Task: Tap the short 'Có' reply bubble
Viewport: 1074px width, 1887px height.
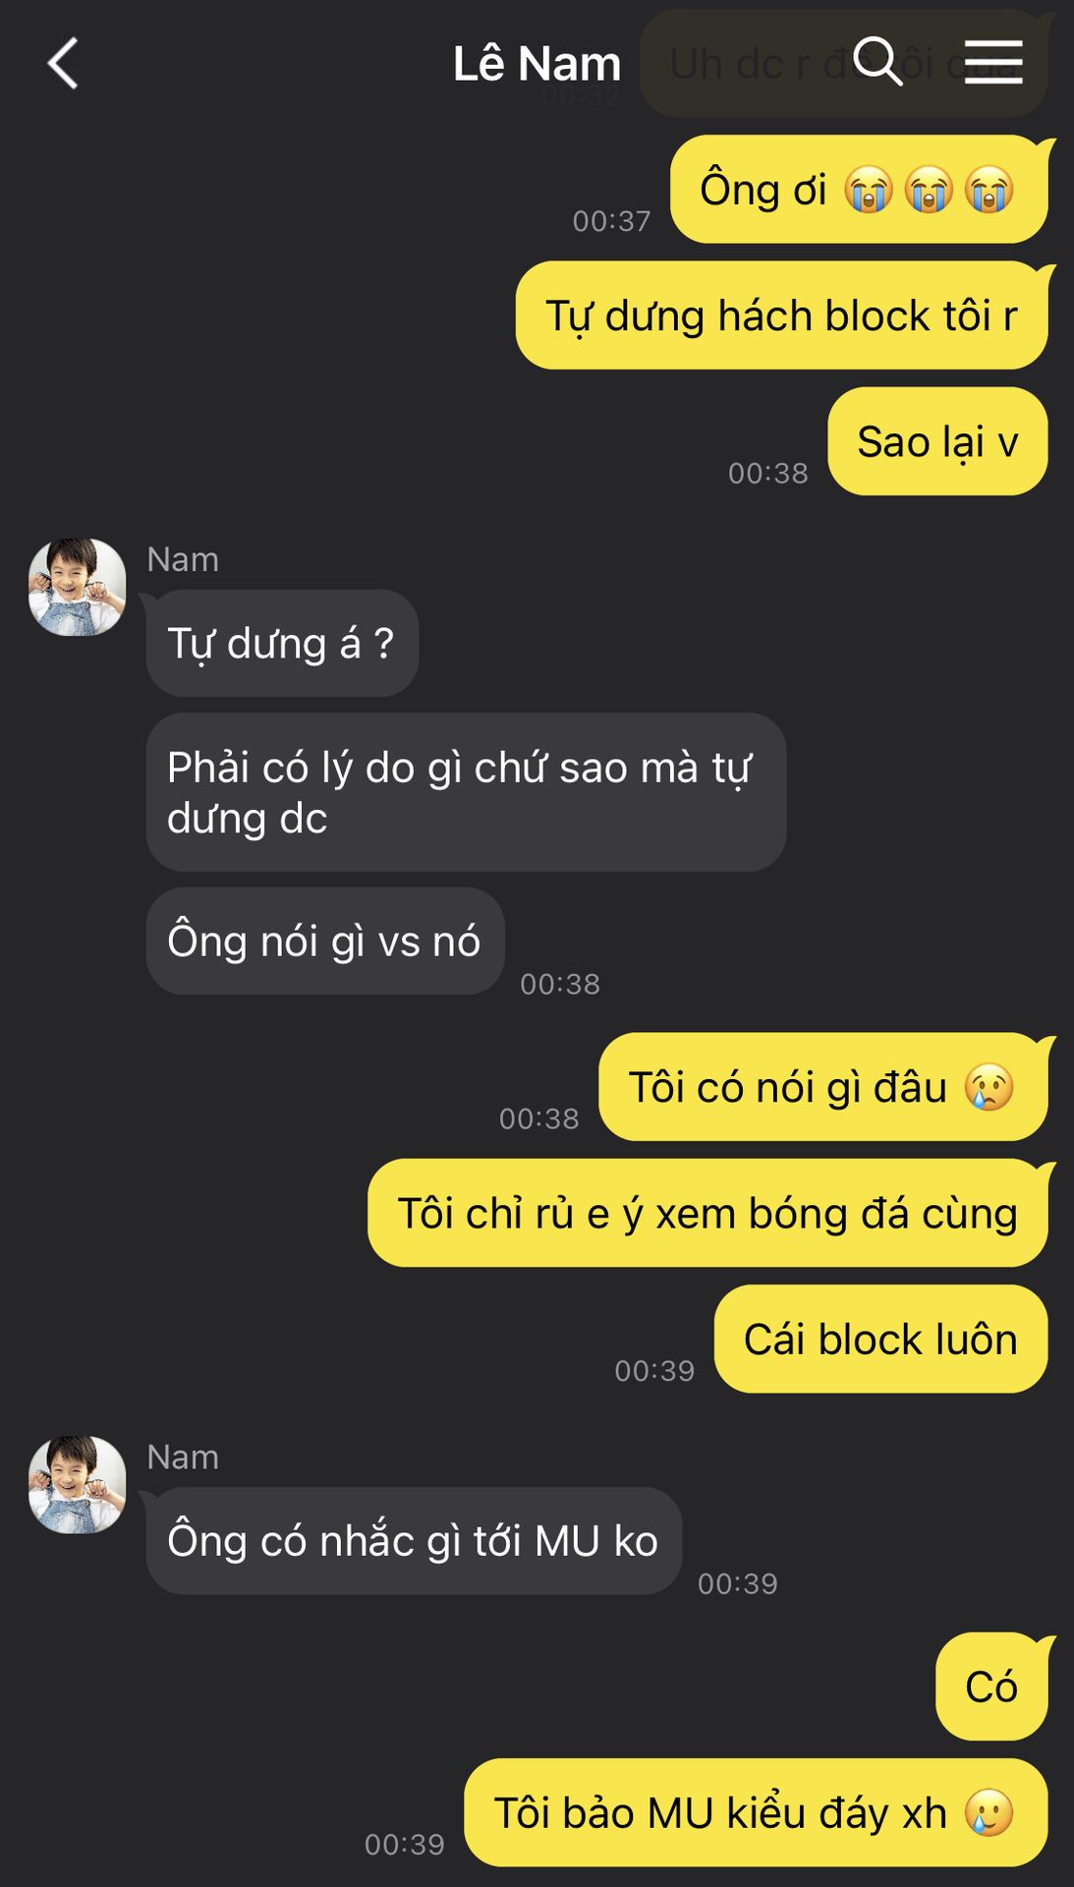Action: (x=992, y=1687)
